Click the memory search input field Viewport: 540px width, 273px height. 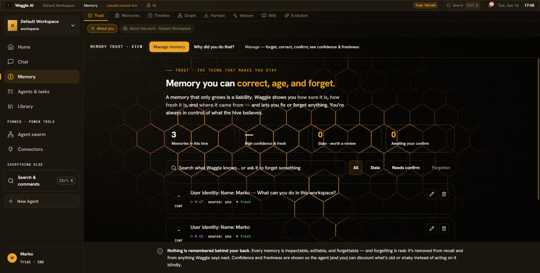[x=255, y=168]
